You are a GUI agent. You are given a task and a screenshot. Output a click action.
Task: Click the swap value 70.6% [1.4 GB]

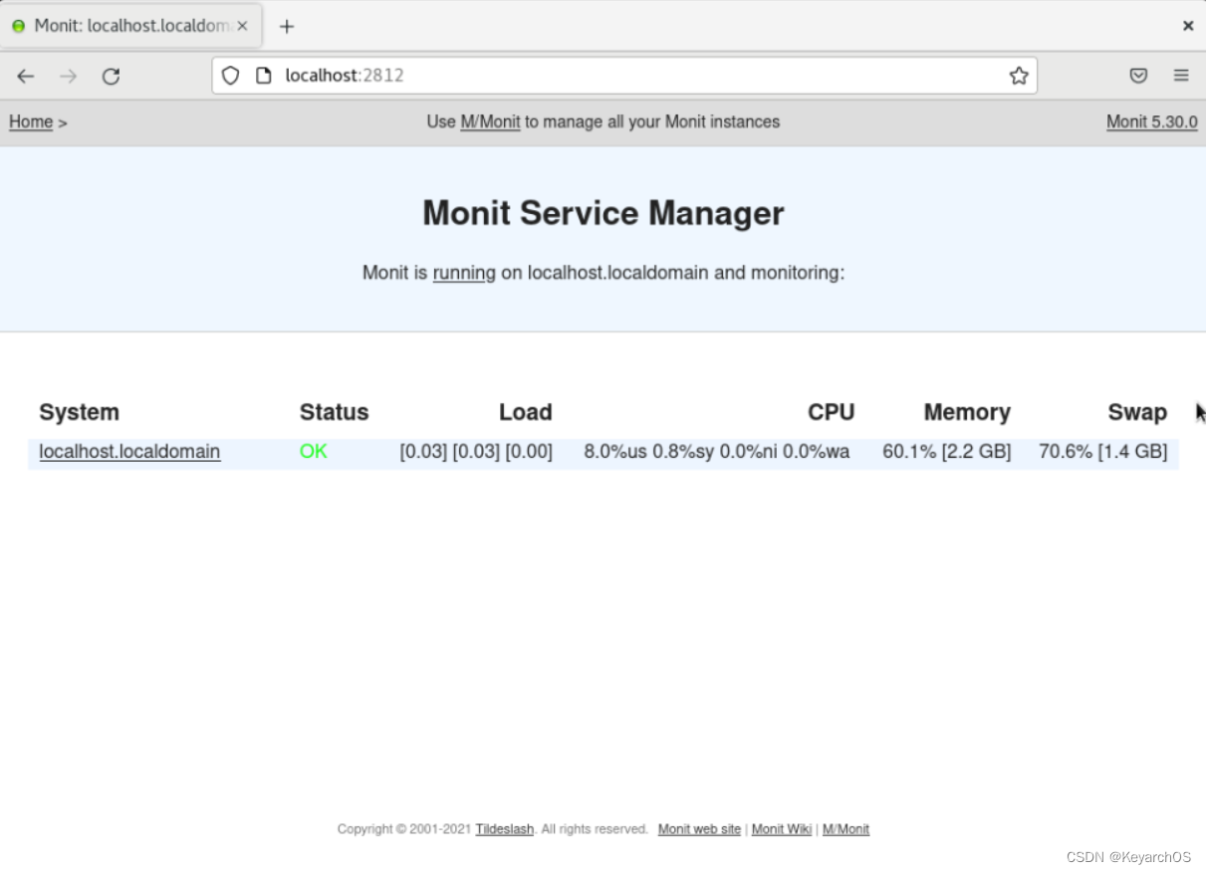[1102, 452]
